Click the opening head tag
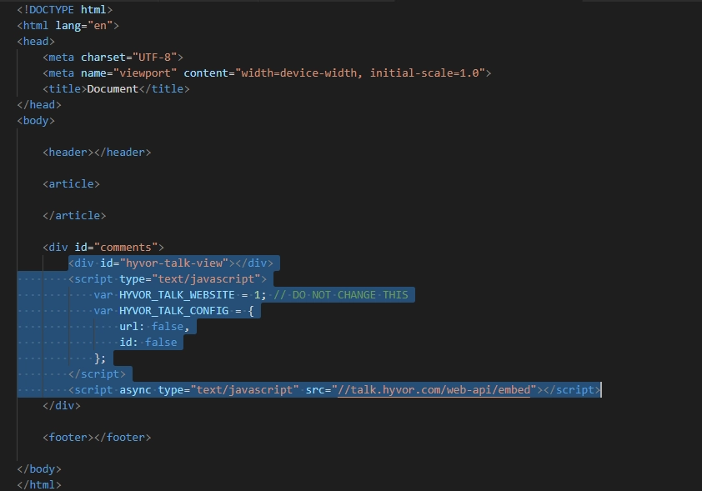The width and height of the screenshot is (702, 491). tap(36, 42)
